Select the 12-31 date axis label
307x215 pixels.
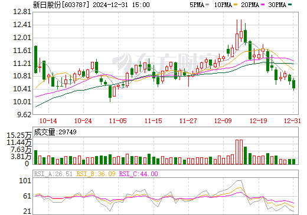pos(292,121)
